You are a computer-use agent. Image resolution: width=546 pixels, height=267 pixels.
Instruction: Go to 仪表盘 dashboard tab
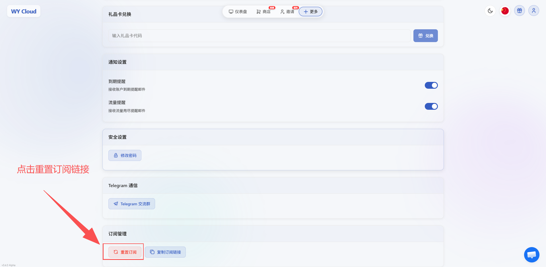(x=238, y=12)
